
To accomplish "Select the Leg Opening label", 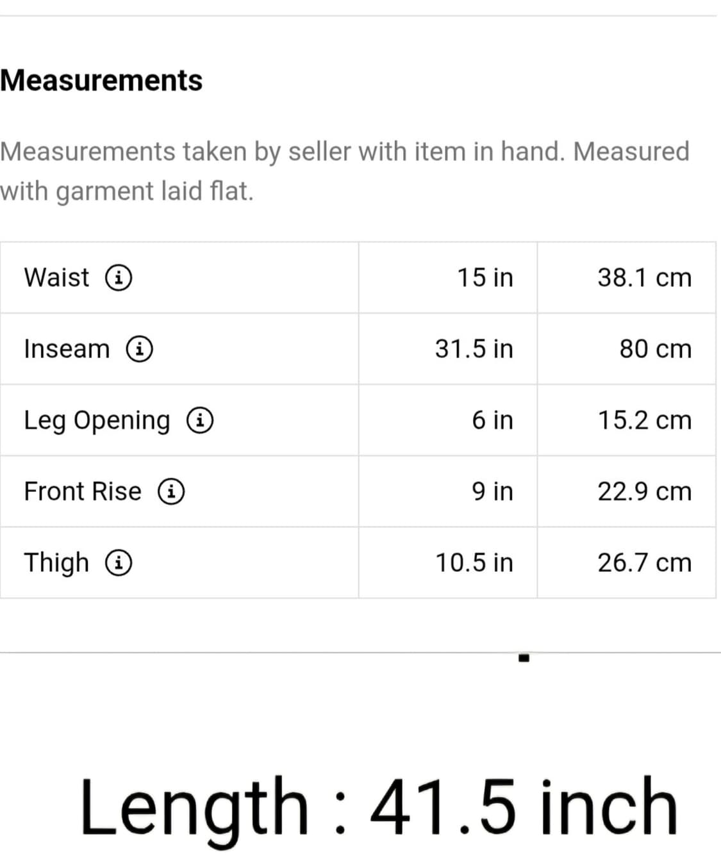I will pyautogui.click(x=97, y=421).
